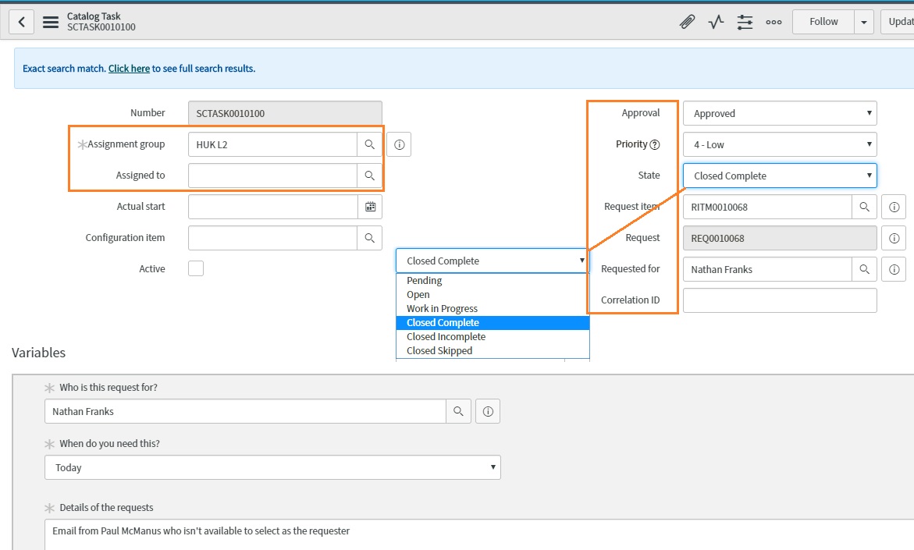Click the enlarged Closed Complete dropdown header
Viewport: 914px width, 550px height.
click(x=493, y=261)
